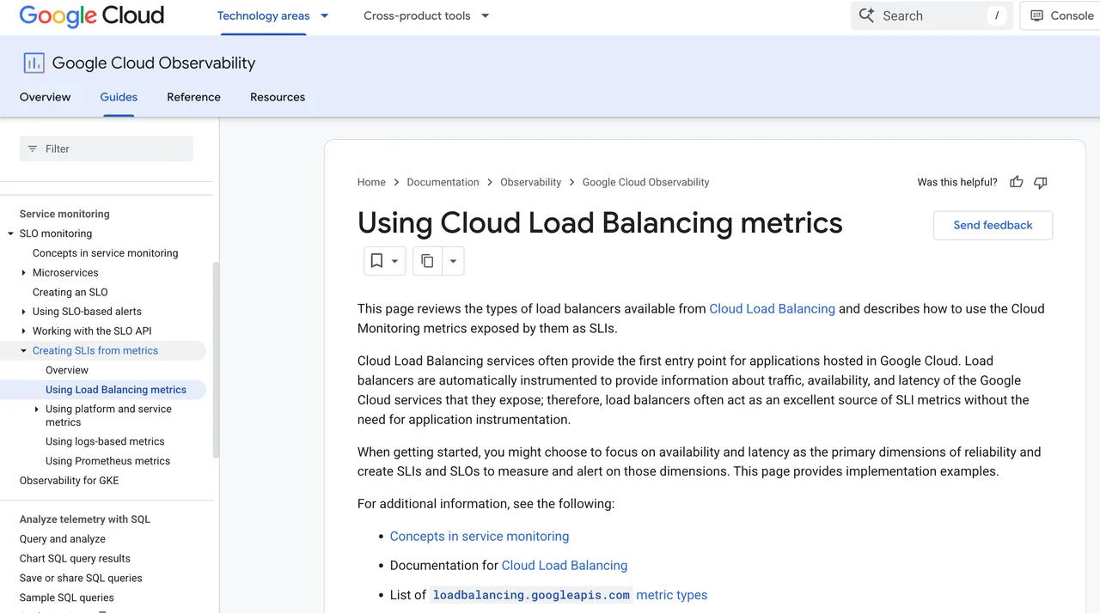Viewport: 1100px width, 613px height.
Task: Click the thumbs up helpful icon
Action: point(1017,182)
